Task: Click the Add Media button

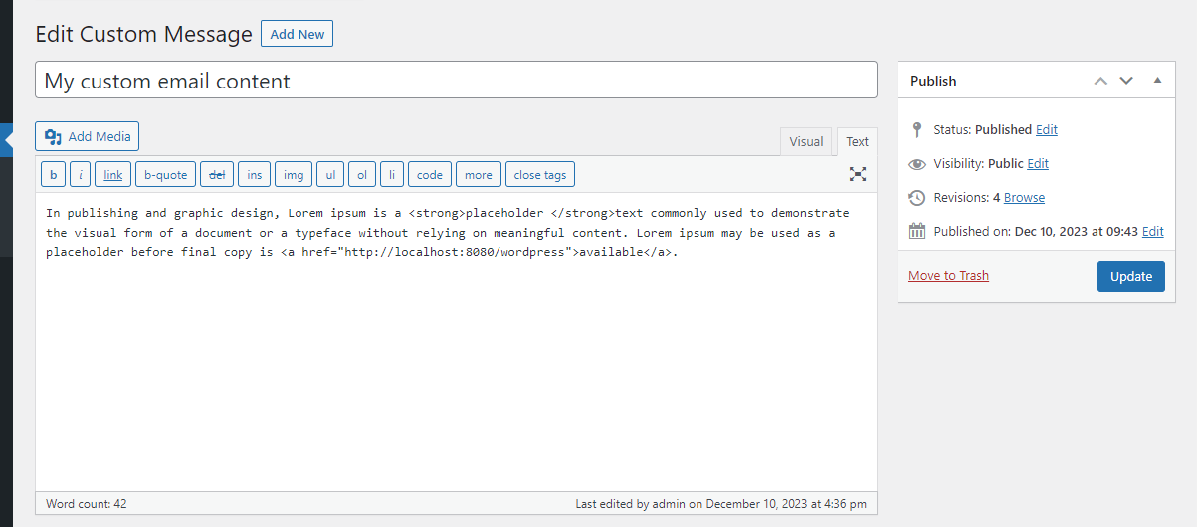Action: point(88,137)
